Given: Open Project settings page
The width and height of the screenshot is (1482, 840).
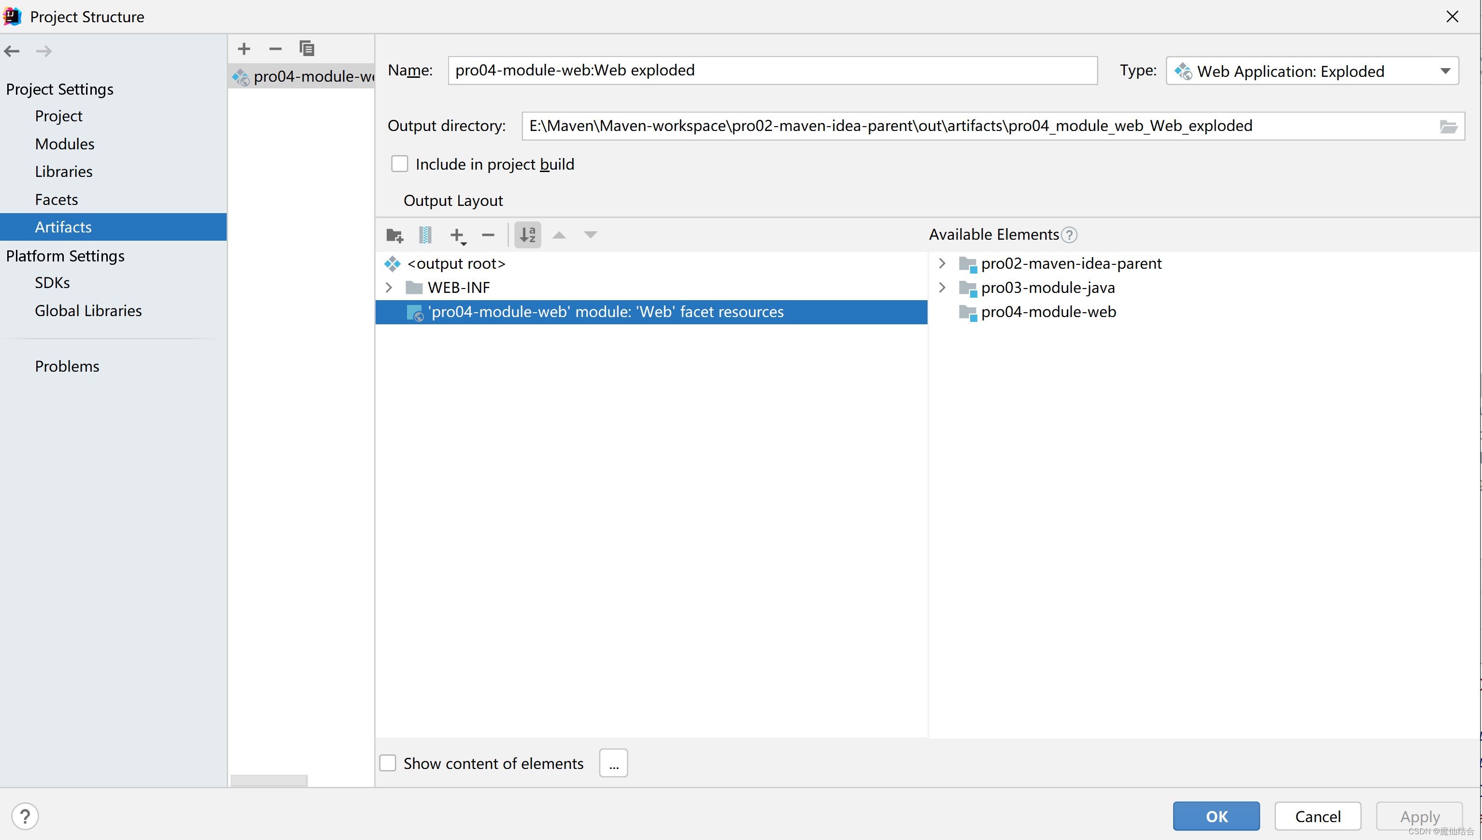Looking at the screenshot, I should coord(58,116).
